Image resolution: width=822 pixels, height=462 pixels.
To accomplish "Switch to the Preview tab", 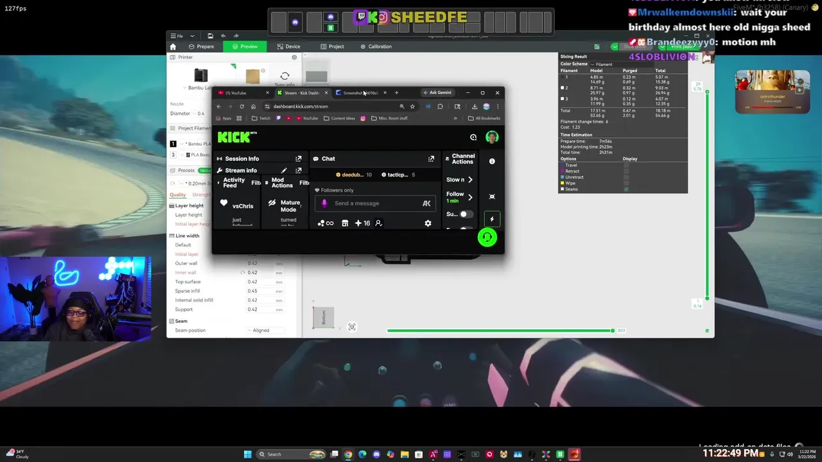I will point(245,47).
